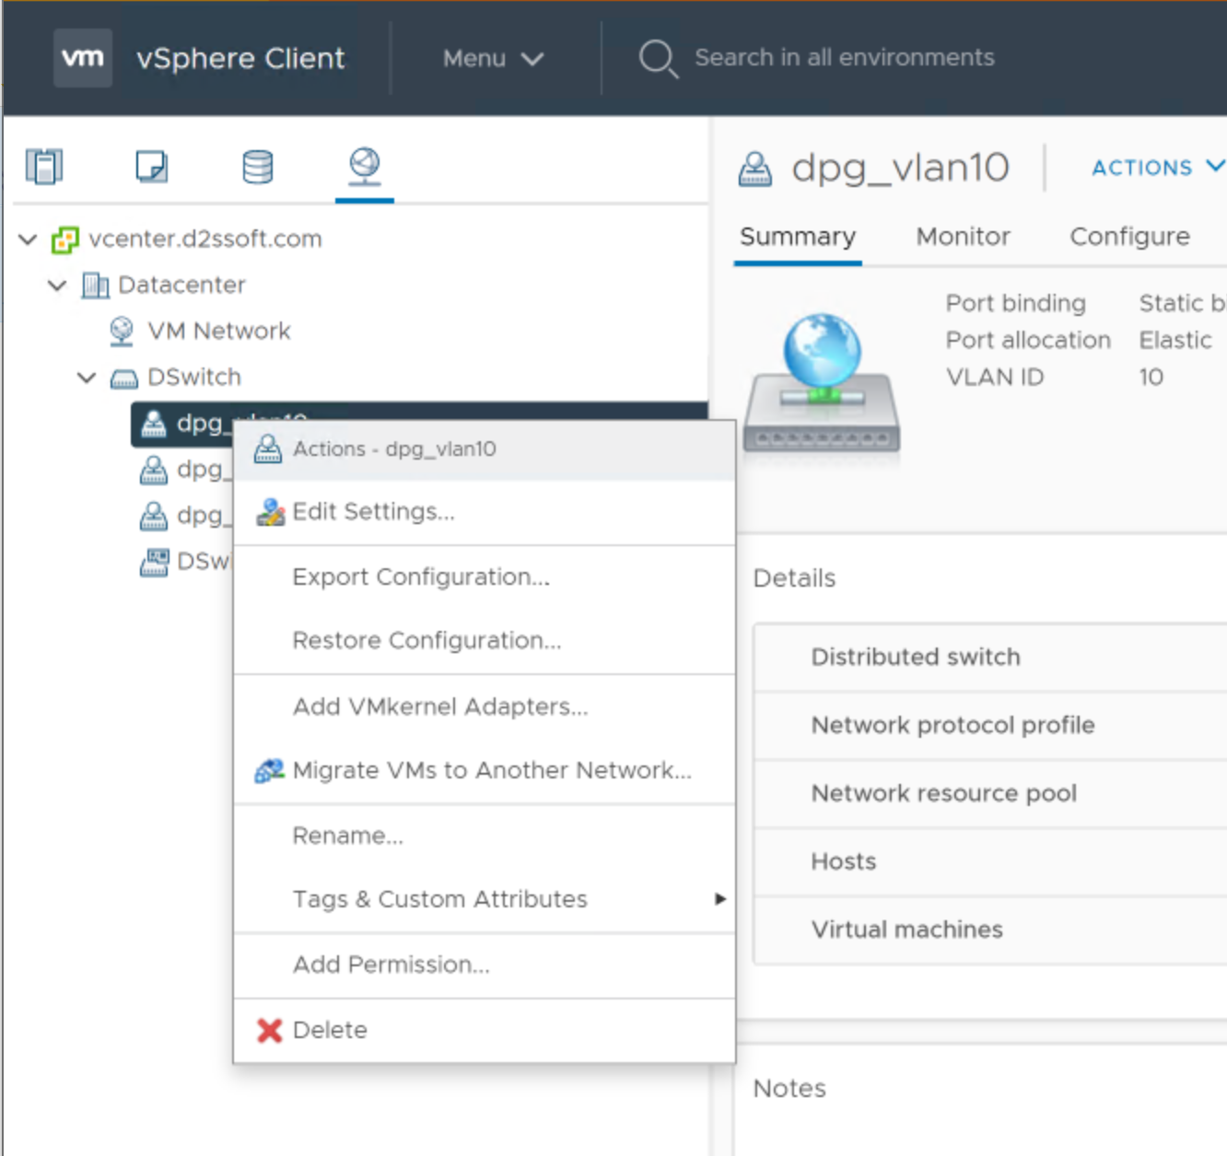Click the Migrate VMs network icon
Screen dimensions: 1227x1156
[269, 771]
